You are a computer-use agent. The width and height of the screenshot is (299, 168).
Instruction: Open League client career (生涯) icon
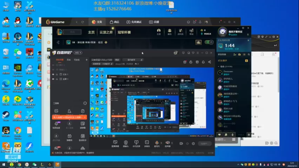158,32
